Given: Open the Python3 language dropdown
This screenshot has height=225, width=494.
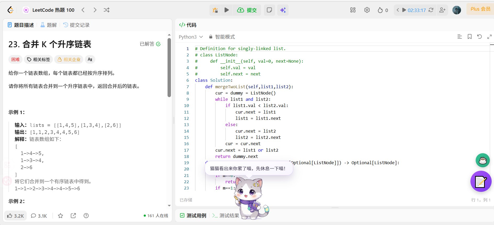Looking at the screenshot, I should (x=191, y=37).
